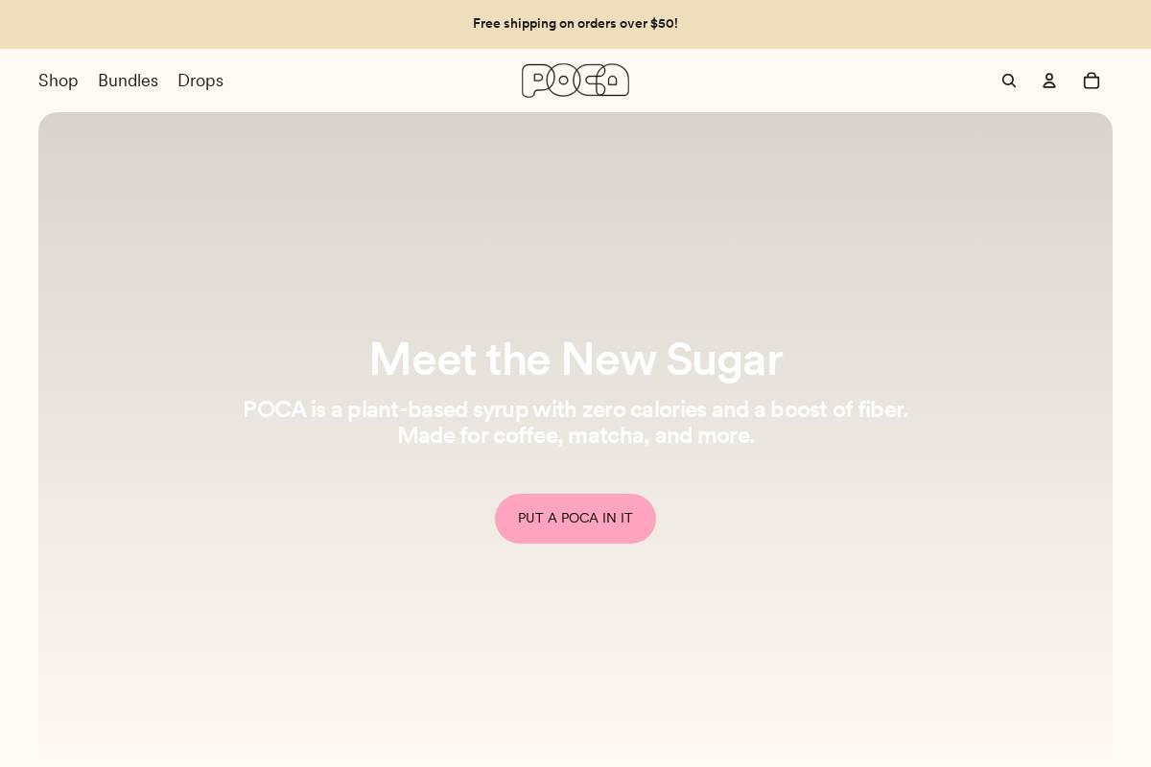
Task: Expand the Shop dropdown
Action: click(x=58, y=81)
